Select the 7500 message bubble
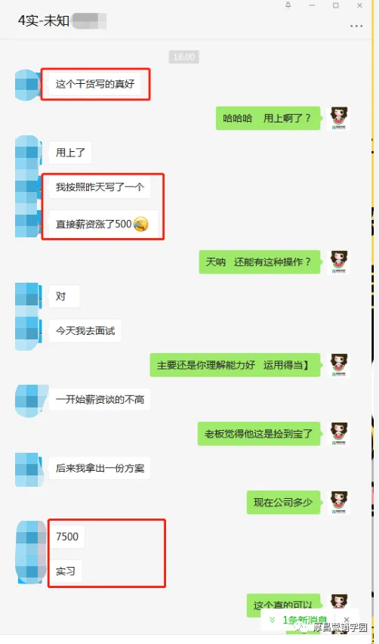This screenshot has height=644, width=379. click(67, 537)
